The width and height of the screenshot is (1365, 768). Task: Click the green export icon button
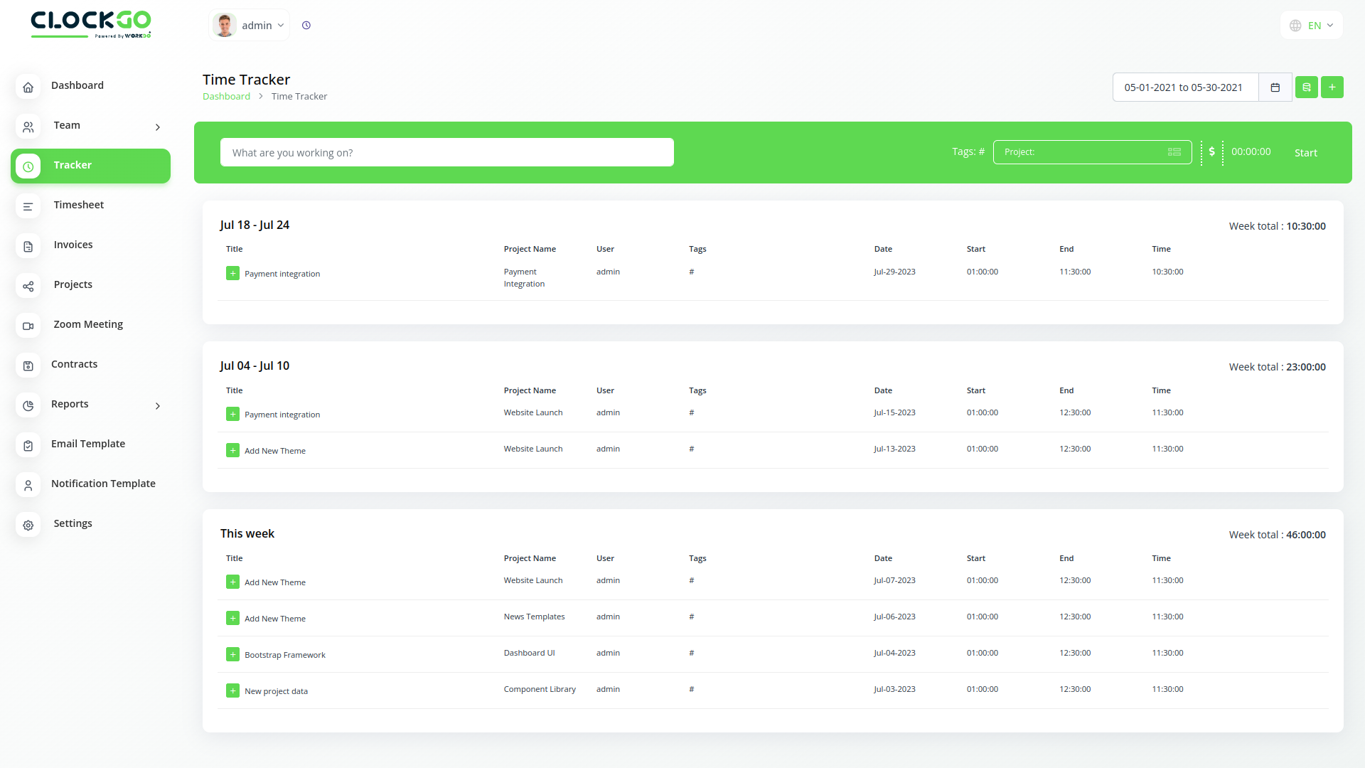coord(1306,87)
